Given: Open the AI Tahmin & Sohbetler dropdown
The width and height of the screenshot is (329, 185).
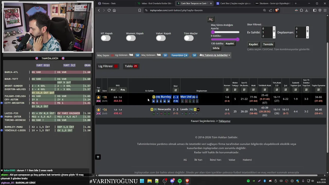Looking at the screenshot, I should tap(215, 55).
